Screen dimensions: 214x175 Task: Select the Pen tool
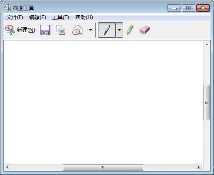tap(107, 30)
